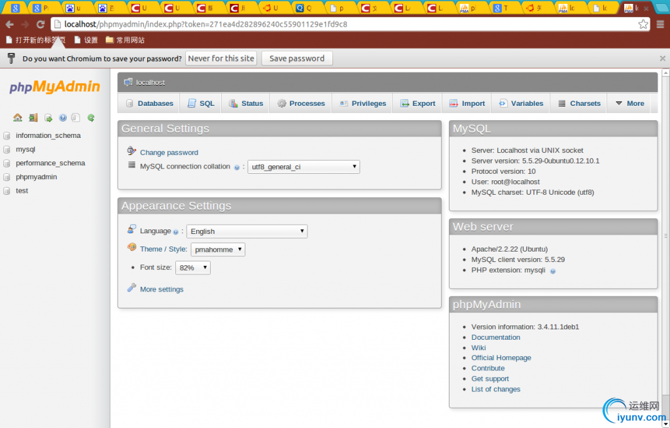Open phpmyadmin database in sidebar
The width and height of the screenshot is (670, 428).
pyautogui.click(x=37, y=176)
